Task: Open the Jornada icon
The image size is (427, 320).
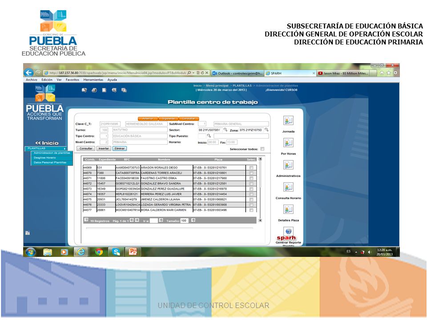Action: pos(288,120)
